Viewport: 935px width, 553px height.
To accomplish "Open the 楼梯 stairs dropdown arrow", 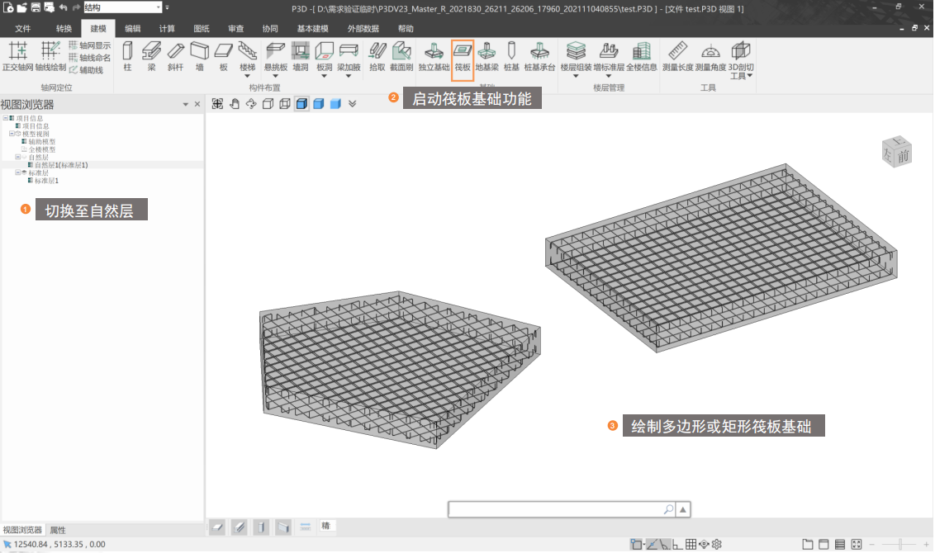I will [x=247, y=77].
